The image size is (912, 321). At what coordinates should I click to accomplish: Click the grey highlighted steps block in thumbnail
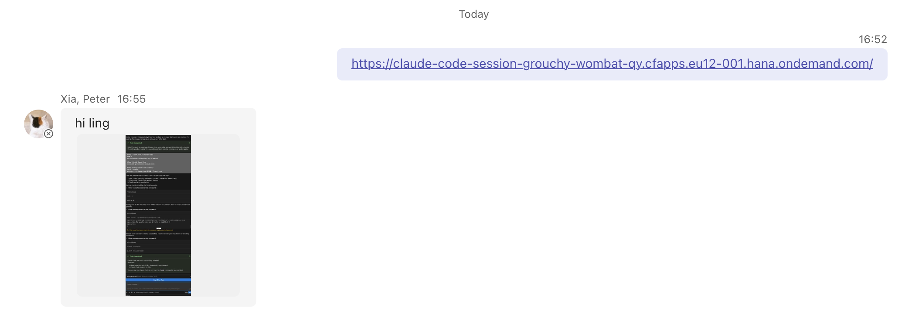coord(158,163)
